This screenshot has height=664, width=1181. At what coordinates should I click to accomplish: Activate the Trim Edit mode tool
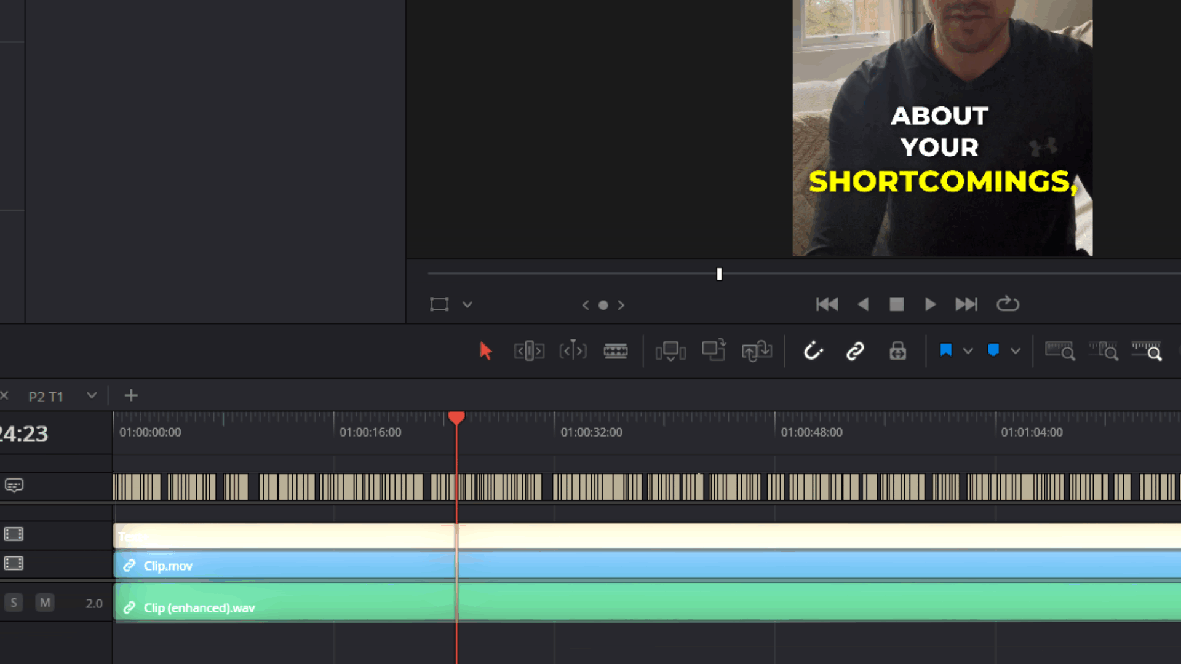[x=529, y=351]
